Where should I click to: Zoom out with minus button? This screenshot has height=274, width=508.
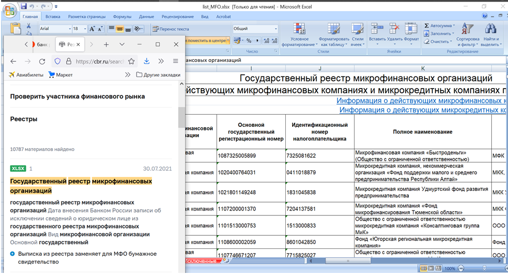(461, 268)
